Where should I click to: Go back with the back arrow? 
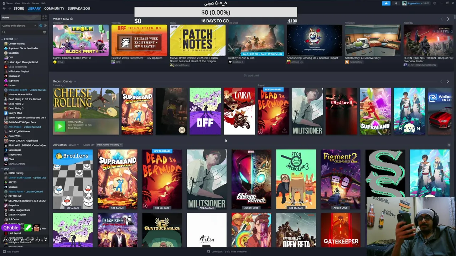pos(3,9)
